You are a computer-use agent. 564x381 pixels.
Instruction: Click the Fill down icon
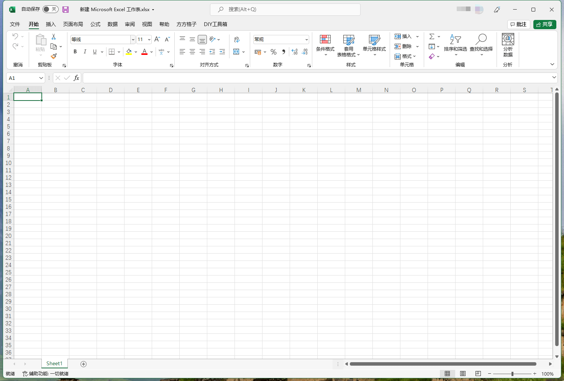click(x=432, y=46)
